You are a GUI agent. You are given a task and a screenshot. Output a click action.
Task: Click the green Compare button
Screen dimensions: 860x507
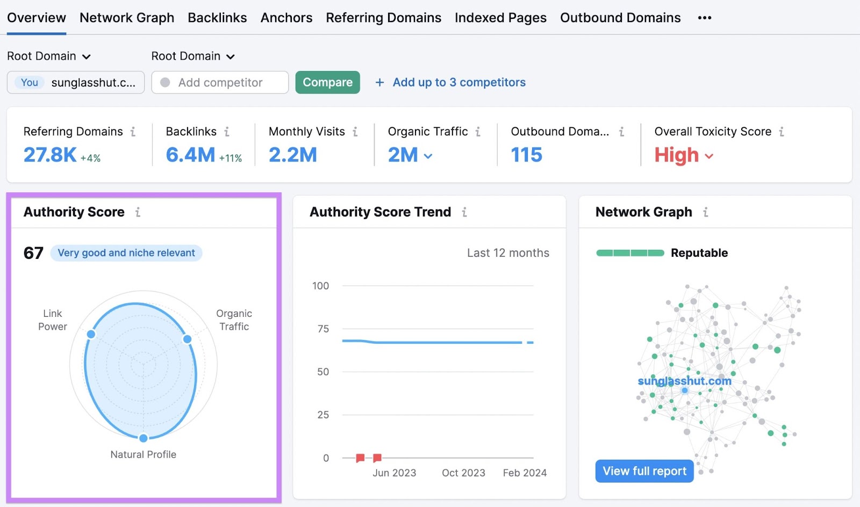327,82
